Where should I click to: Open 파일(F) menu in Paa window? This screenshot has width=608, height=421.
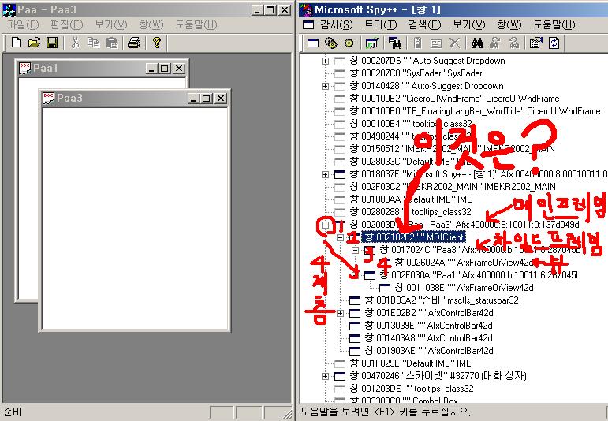point(23,24)
